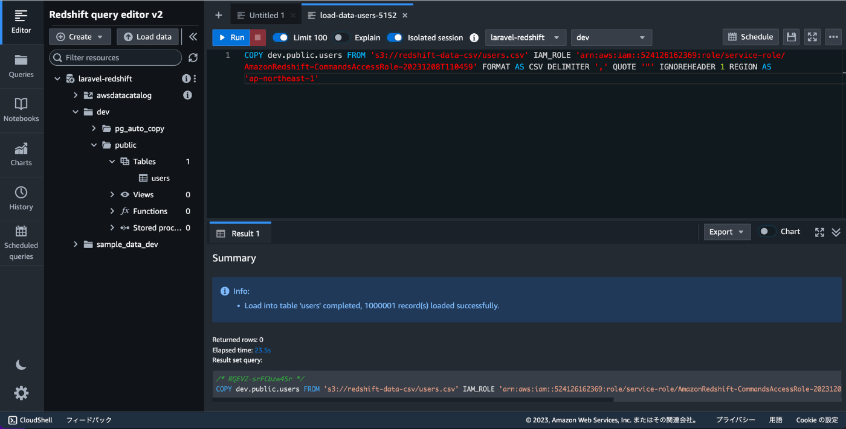The image size is (846, 429).
Task: Open the Editor sidebar section
Action: (21, 22)
